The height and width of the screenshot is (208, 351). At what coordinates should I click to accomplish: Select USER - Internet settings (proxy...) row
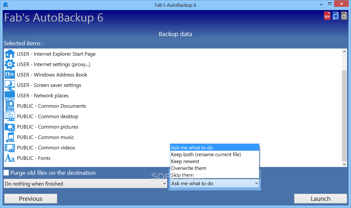(173, 64)
